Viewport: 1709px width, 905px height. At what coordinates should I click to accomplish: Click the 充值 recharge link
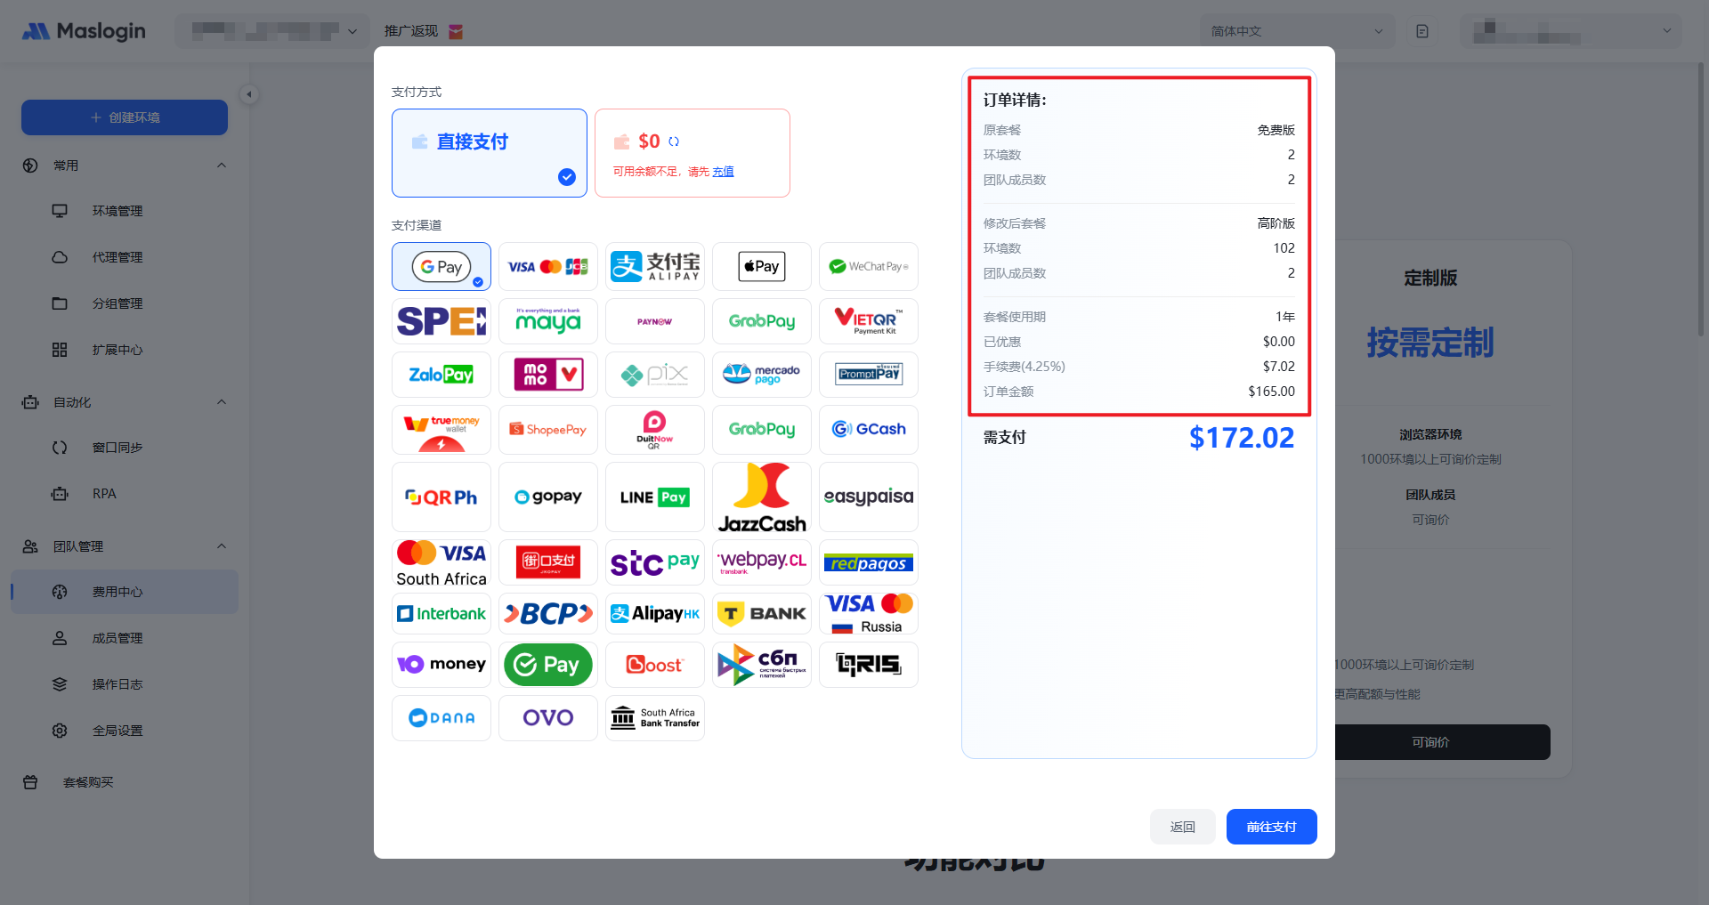click(723, 172)
